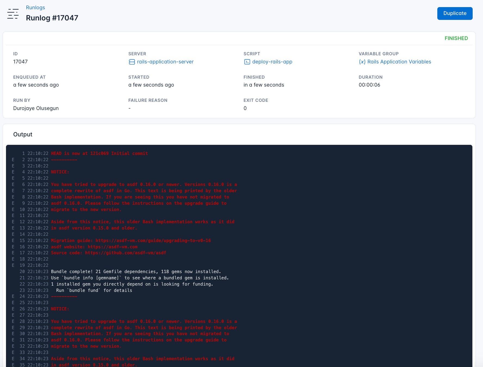The width and height of the screenshot is (483, 367).
Task: Click the ID value 17047
Action: 21,62
